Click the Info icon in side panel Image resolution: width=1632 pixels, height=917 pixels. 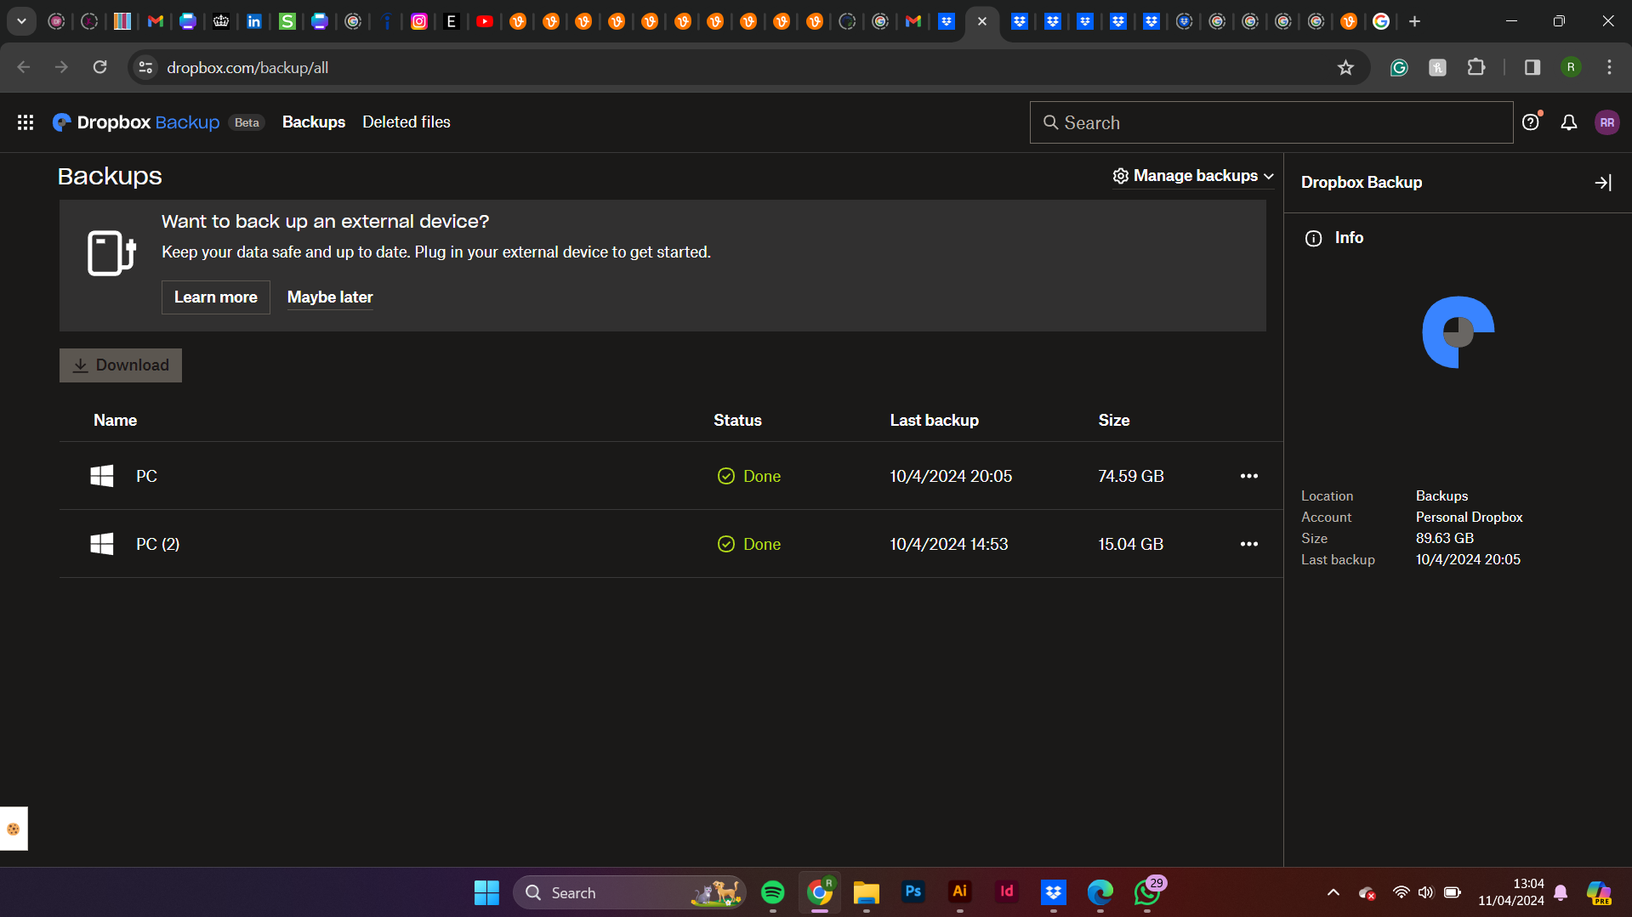1313,238
